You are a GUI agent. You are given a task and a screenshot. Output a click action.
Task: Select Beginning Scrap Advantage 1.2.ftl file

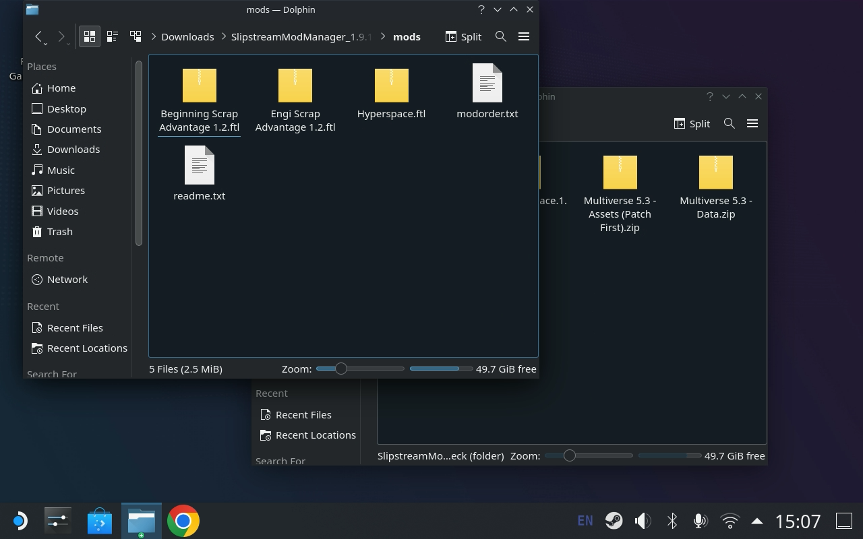point(200,100)
